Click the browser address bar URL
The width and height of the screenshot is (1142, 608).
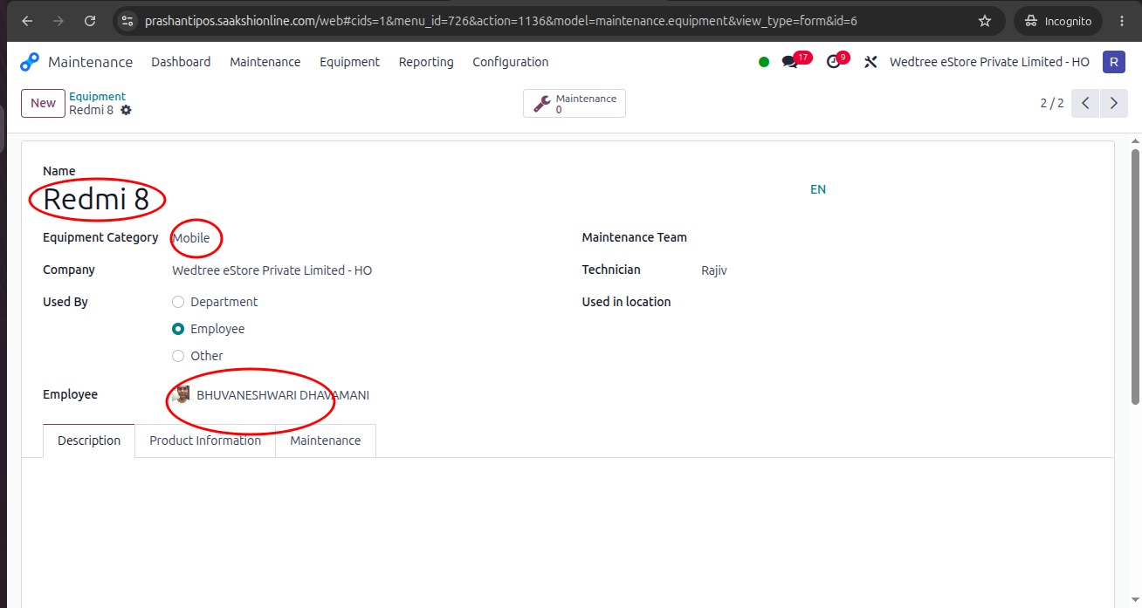click(500, 21)
